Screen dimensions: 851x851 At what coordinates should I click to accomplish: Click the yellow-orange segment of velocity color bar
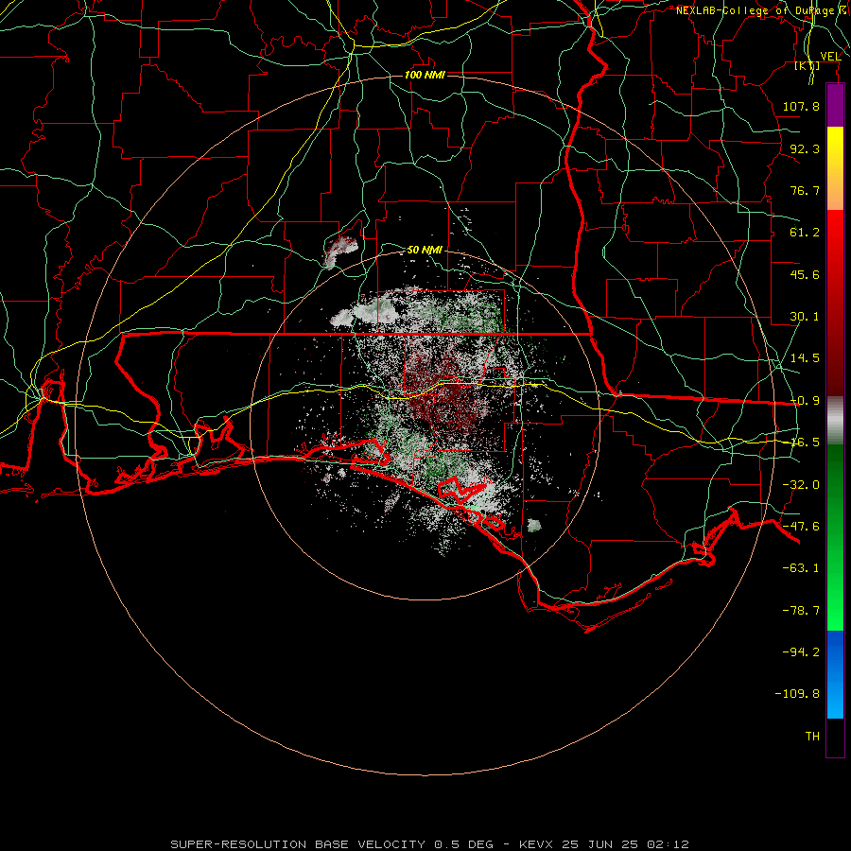pos(835,168)
